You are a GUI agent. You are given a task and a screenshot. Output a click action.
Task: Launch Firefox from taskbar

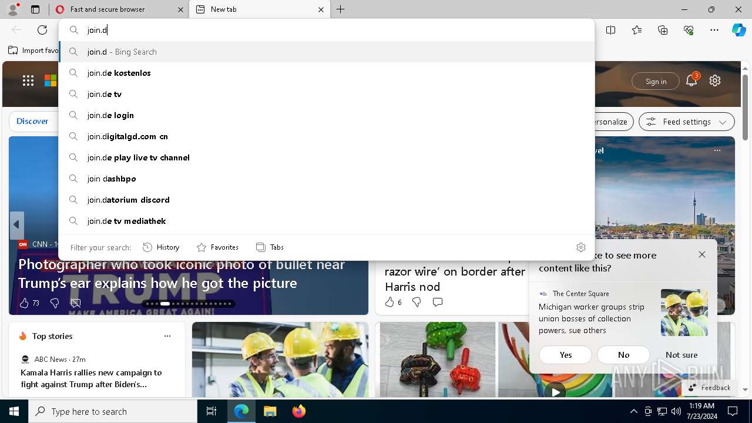pos(298,411)
